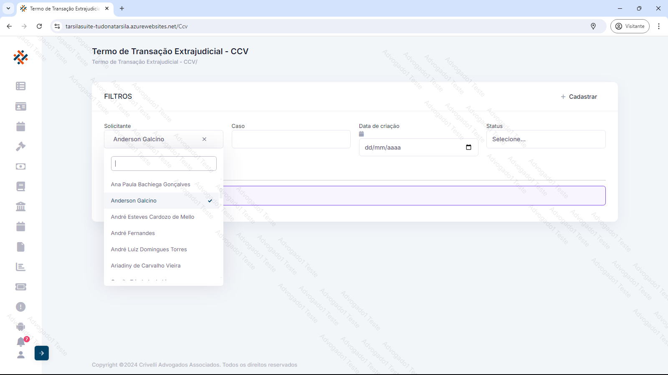
Task: Focus the Solicitante search box
Action: (x=164, y=164)
